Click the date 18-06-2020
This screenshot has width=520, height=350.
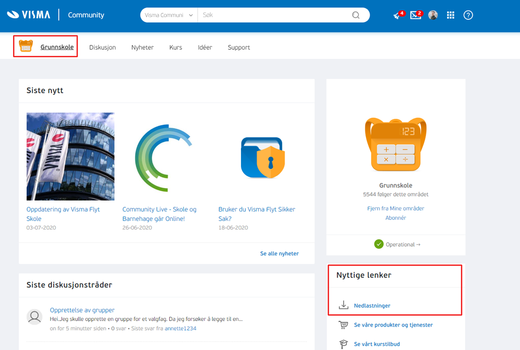(x=233, y=228)
